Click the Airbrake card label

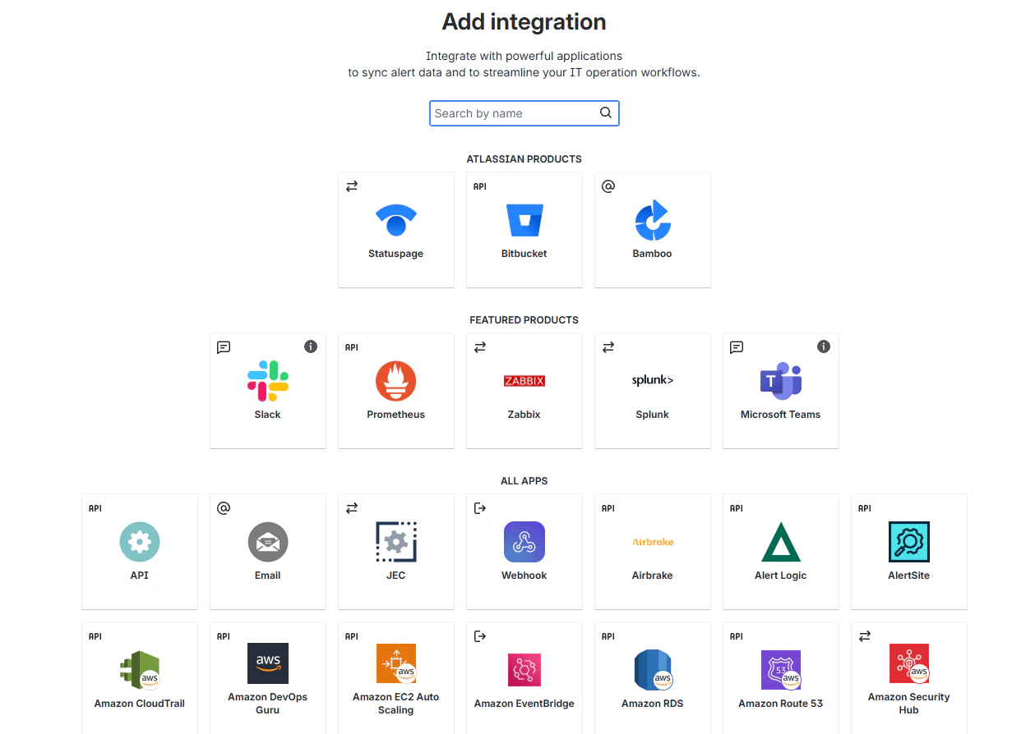tap(653, 576)
